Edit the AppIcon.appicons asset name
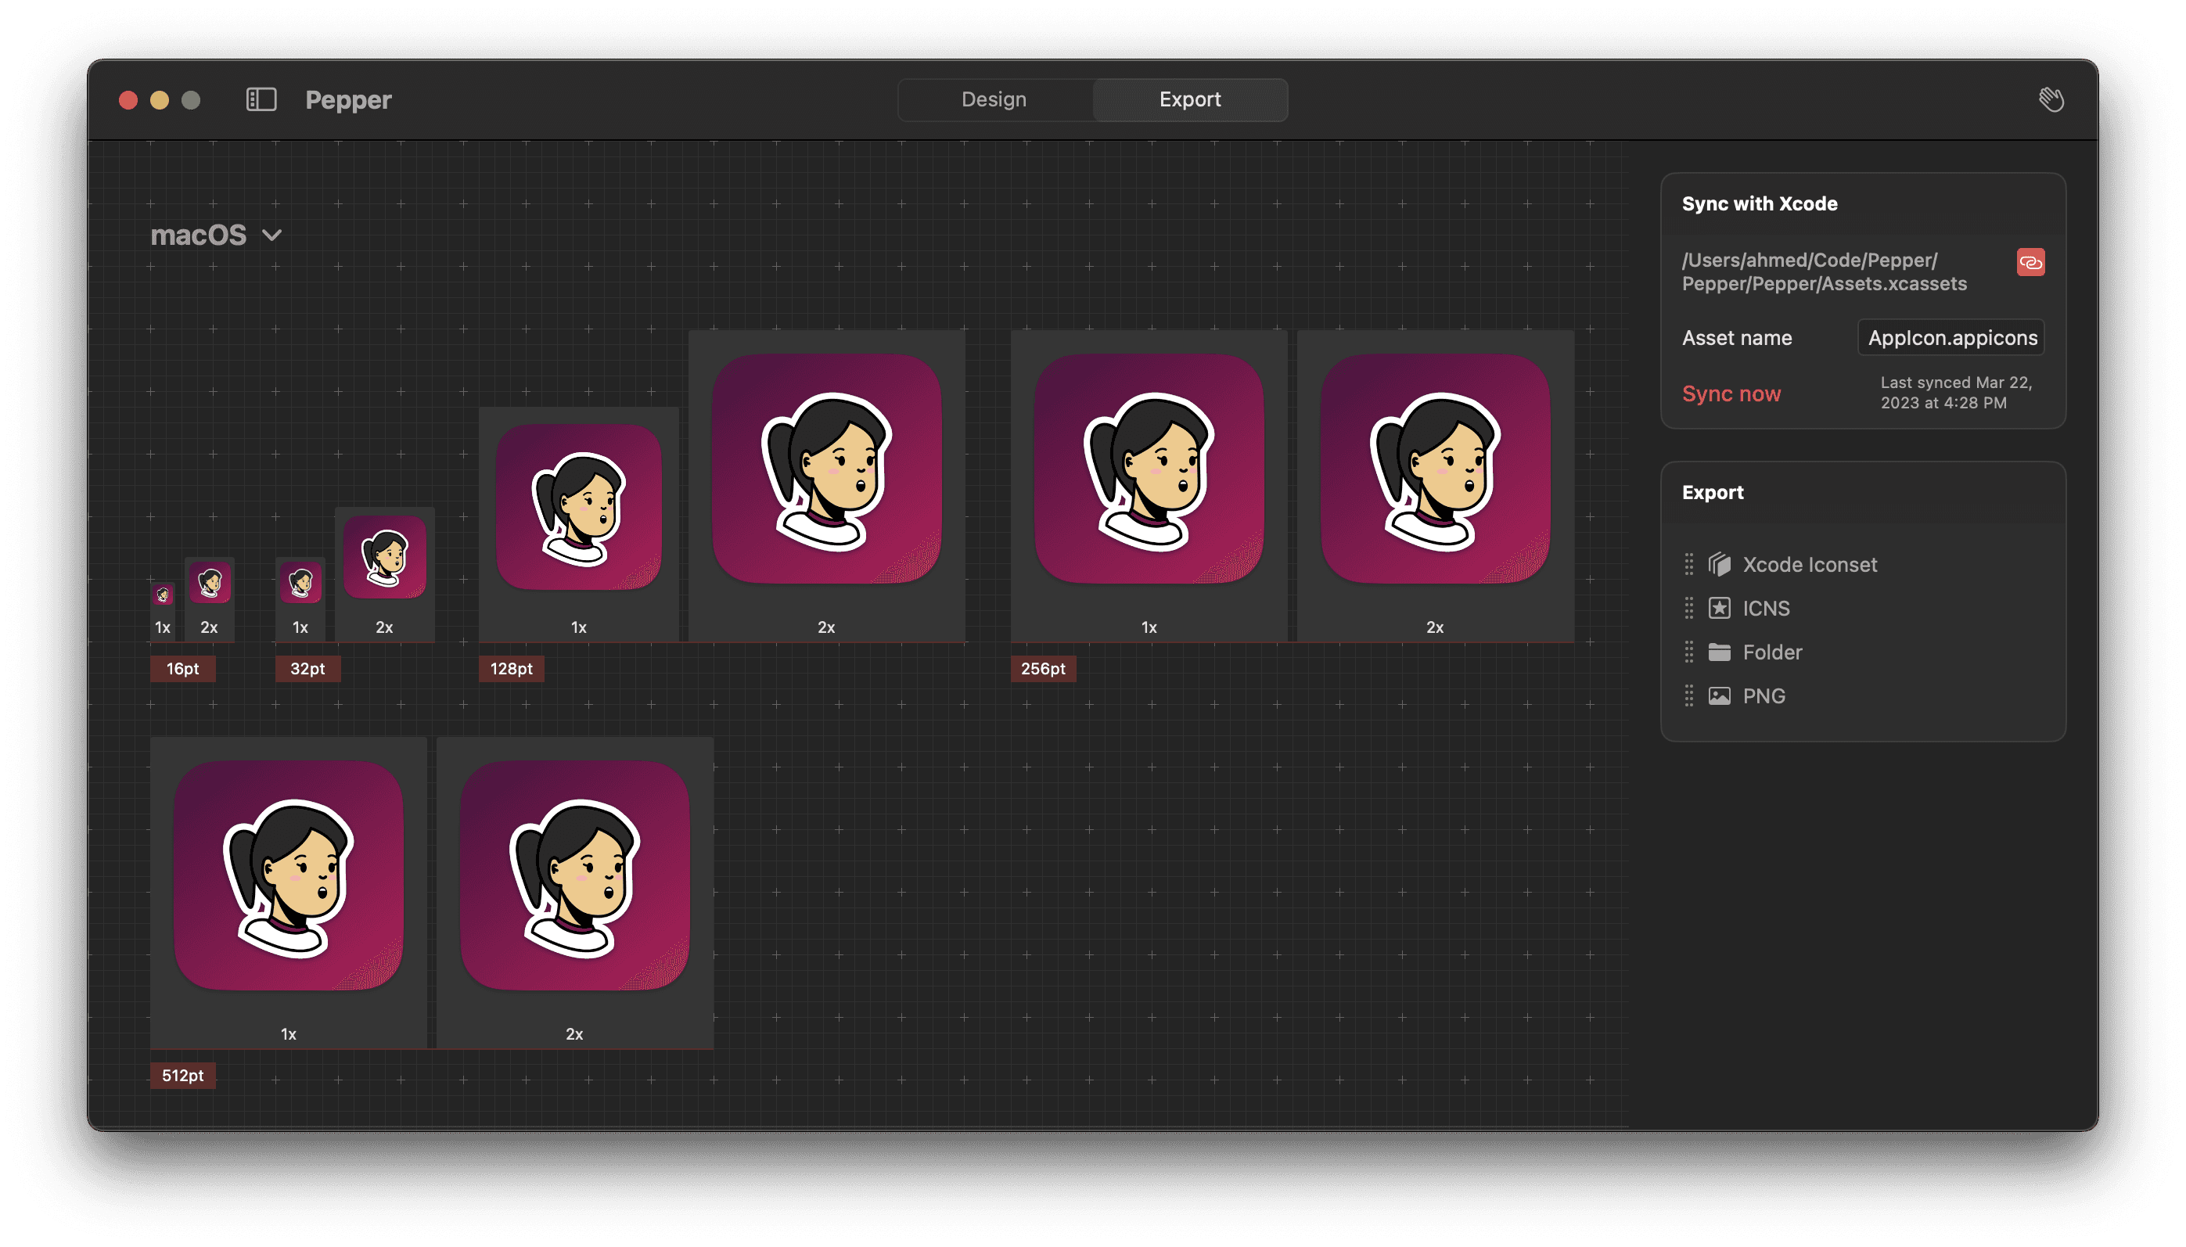 (x=1951, y=337)
